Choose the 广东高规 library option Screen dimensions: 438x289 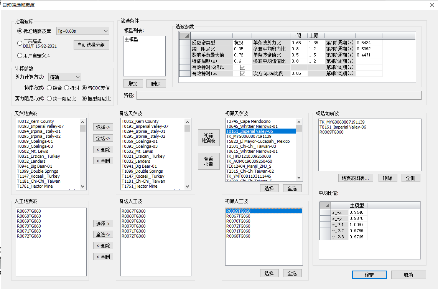(x=20, y=43)
